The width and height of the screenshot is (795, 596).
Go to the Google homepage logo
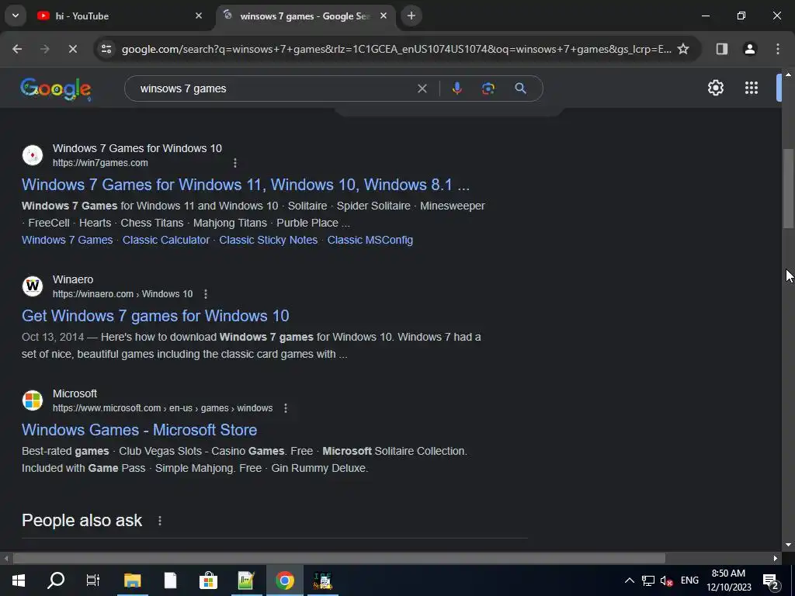coord(56,89)
